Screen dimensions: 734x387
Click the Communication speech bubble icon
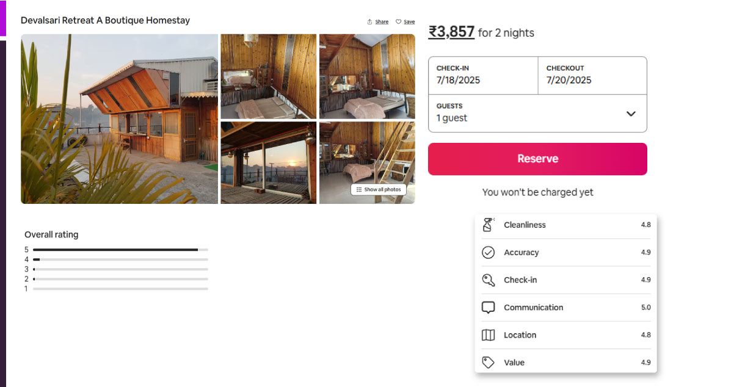488,307
